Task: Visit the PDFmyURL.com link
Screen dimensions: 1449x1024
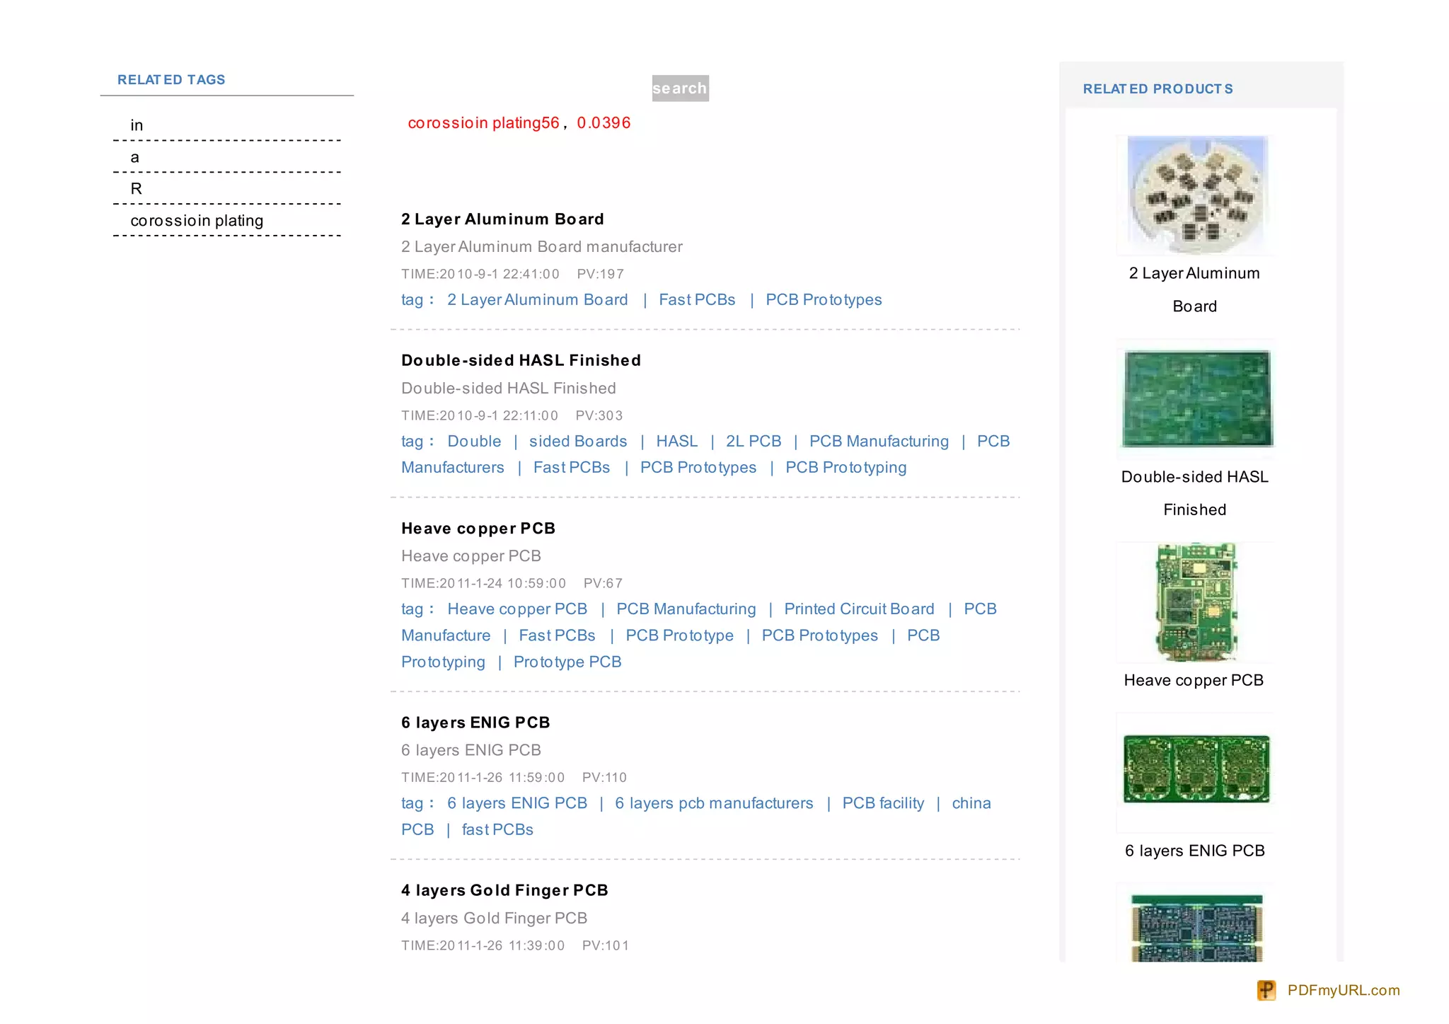Action: 1343,990
